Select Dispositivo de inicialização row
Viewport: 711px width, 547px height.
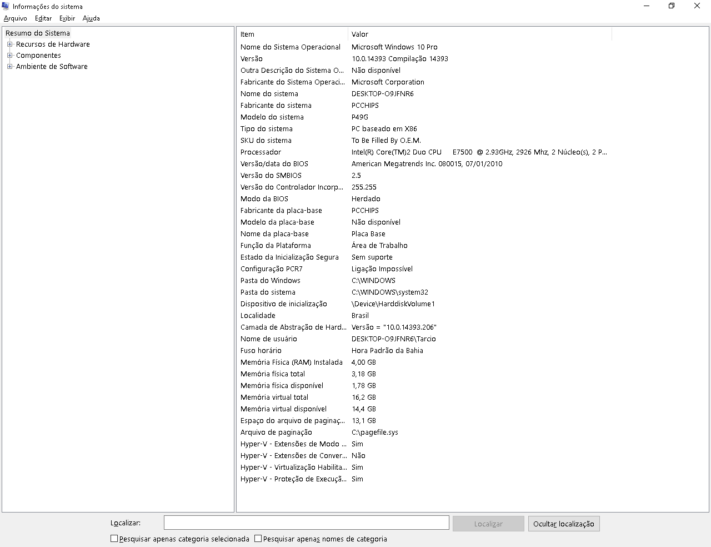click(424, 304)
